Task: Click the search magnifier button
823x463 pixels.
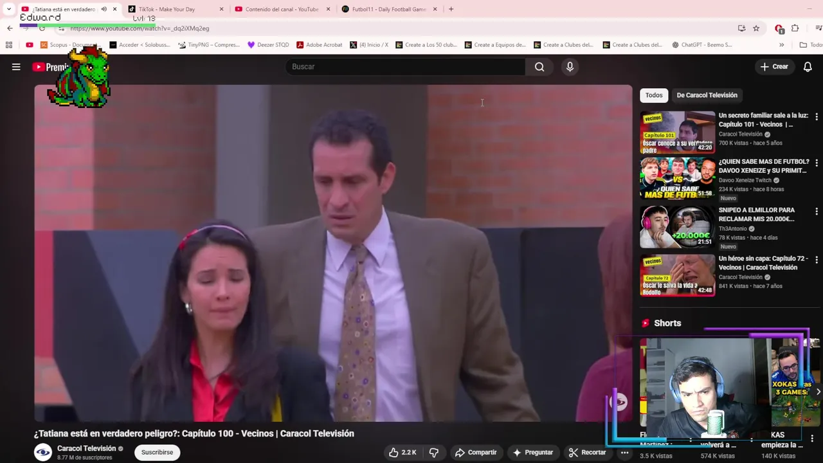Action: 539,67
